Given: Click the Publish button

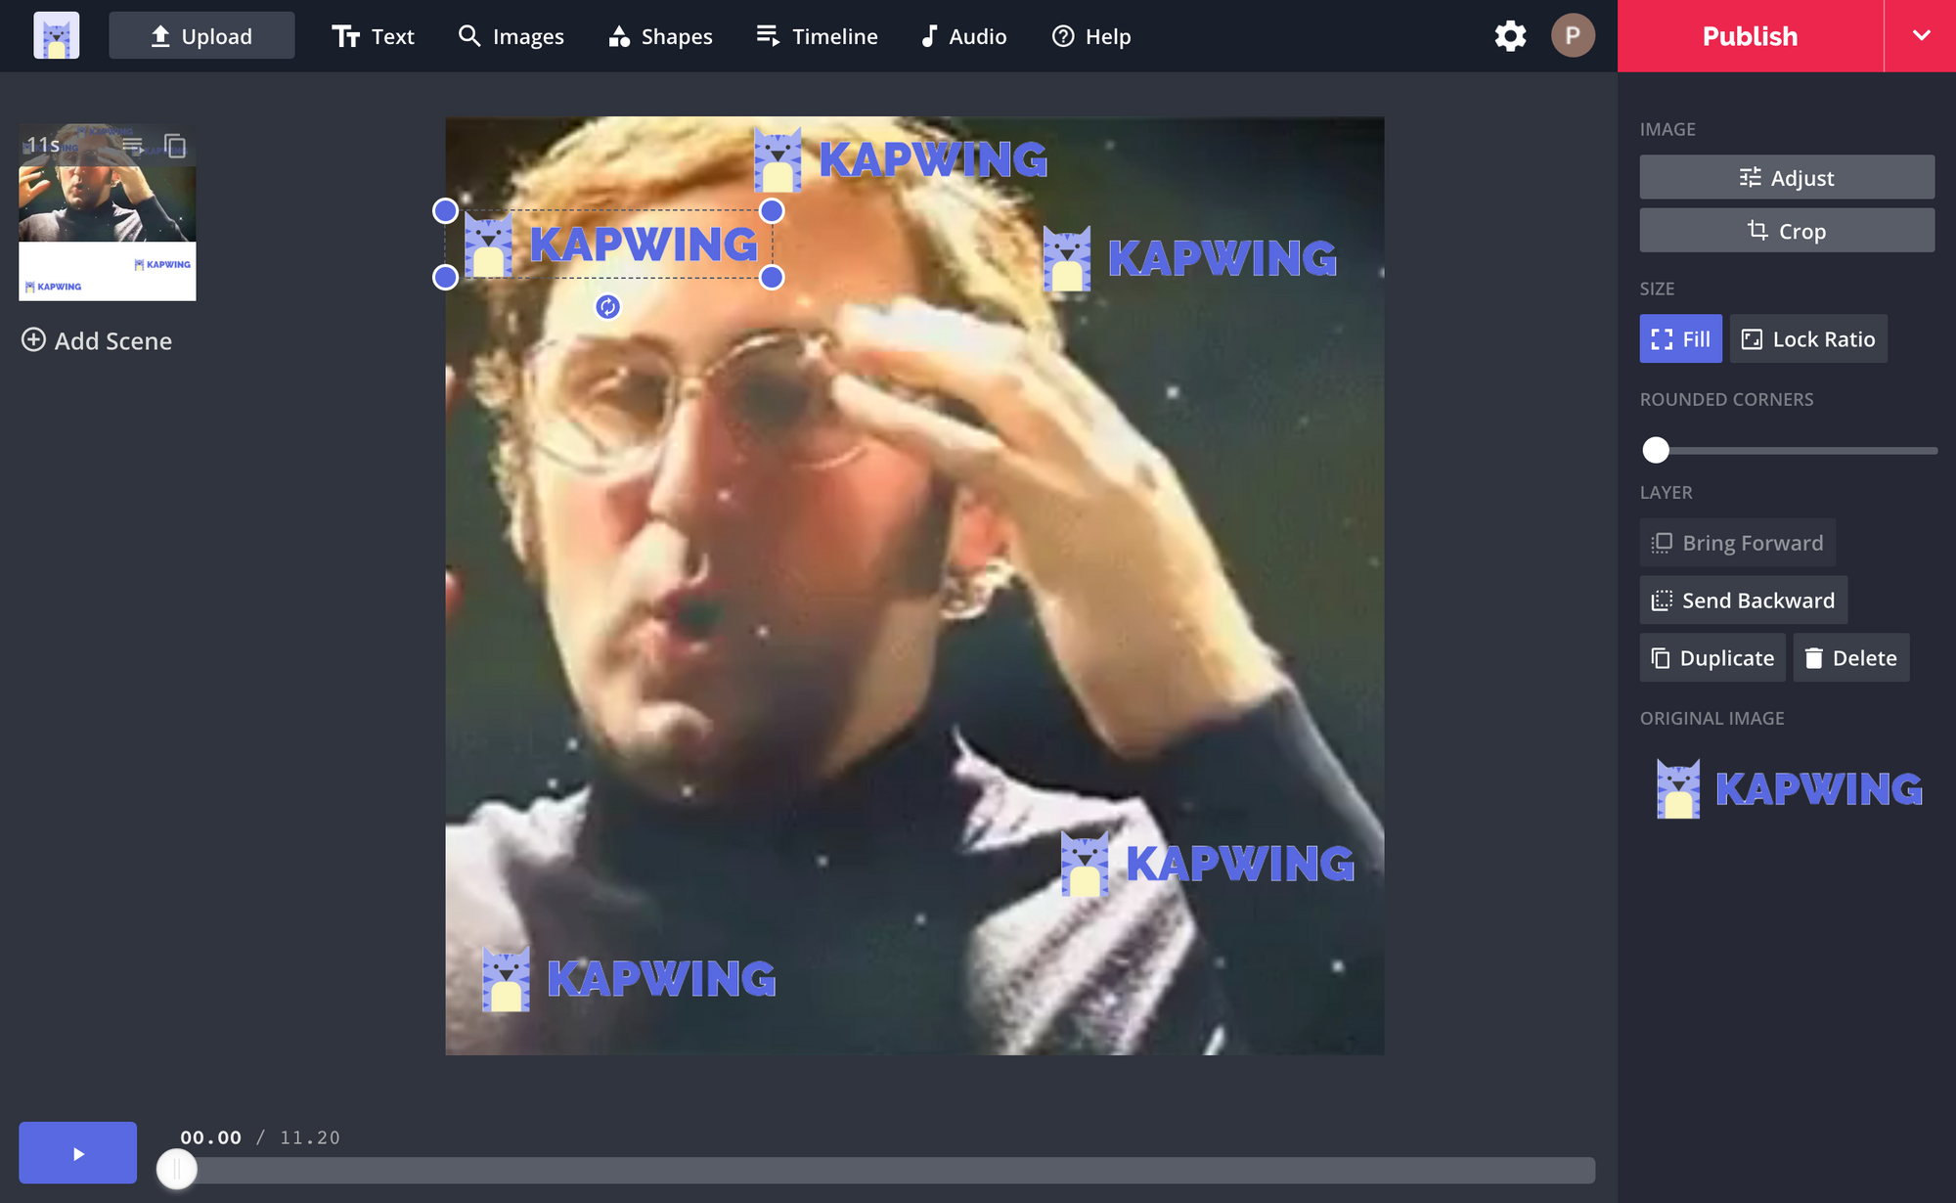Looking at the screenshot, I should tap(1750, 36).
